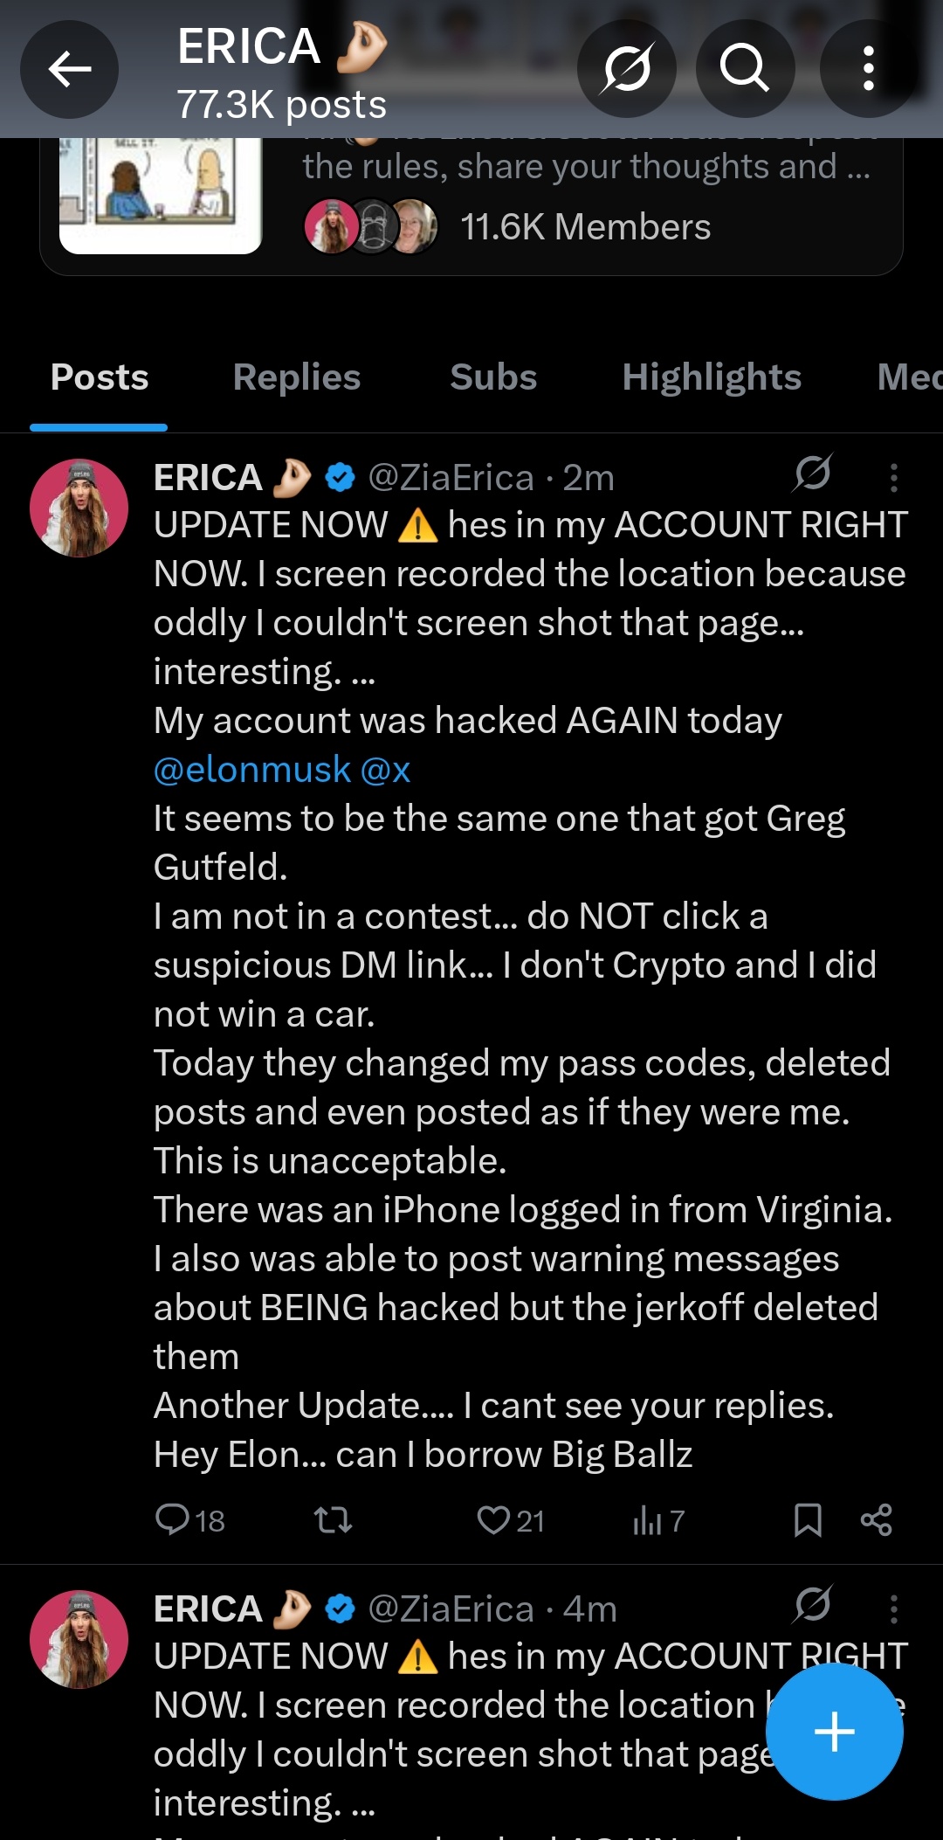Tap the search magnifier icon in the header
The image size is (943, 1840).
click(744, 69)
